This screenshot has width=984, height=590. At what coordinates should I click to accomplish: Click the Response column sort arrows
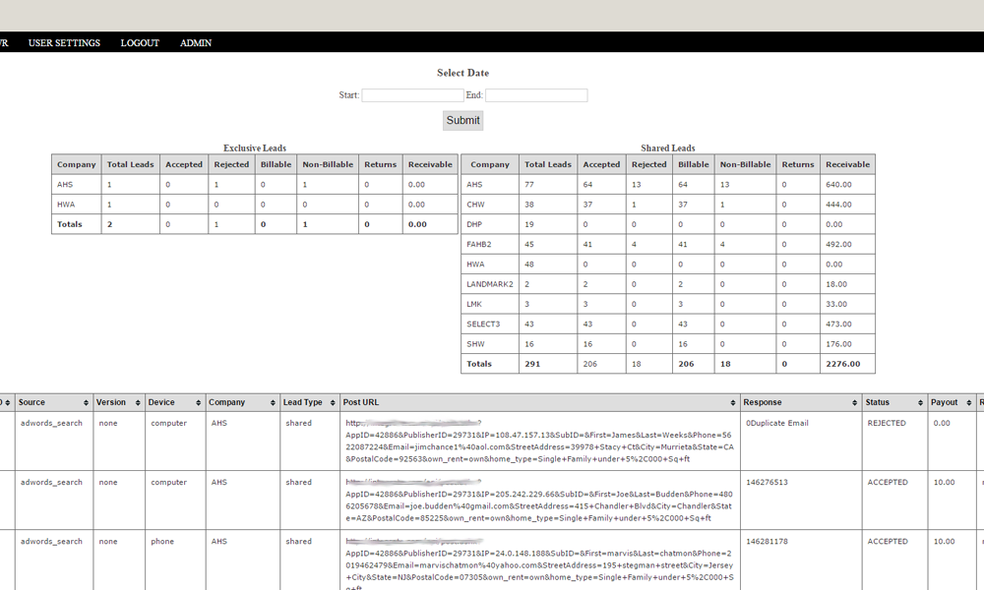pyautogui.click(x=855, y=402)
